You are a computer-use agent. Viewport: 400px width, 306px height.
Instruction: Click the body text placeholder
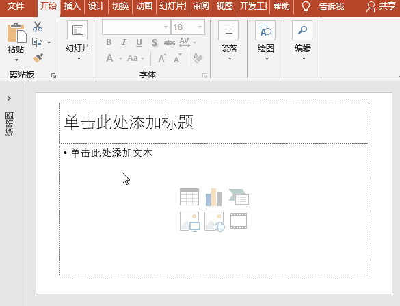tap(111, 153)
